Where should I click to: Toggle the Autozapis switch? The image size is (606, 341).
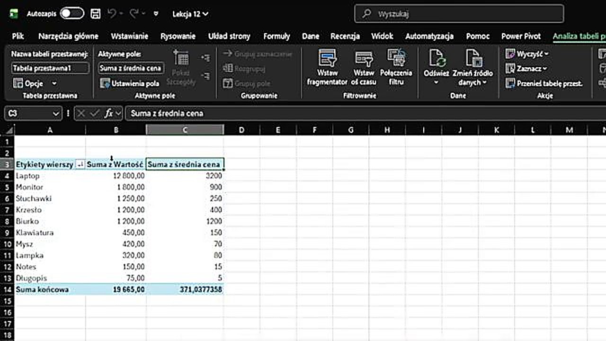[71, 14]
